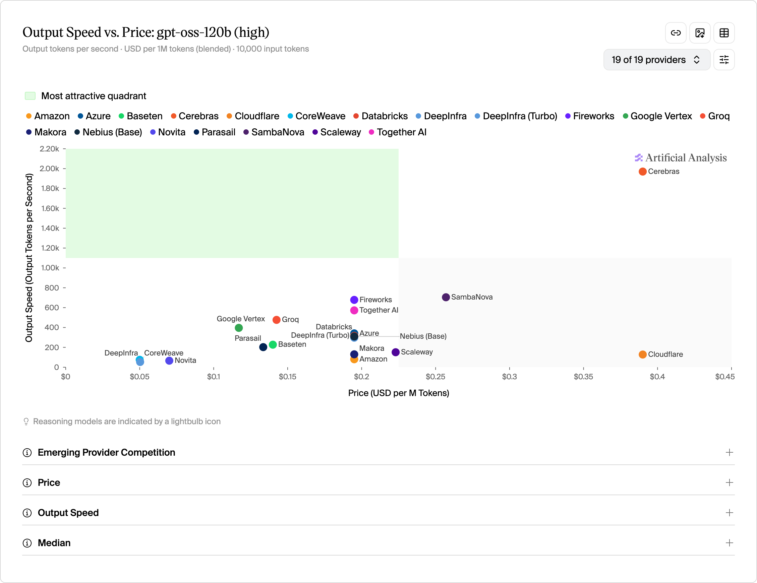Click info icon beside Emerging Provider Competition
757x583 pixels.
coord(27,453)
